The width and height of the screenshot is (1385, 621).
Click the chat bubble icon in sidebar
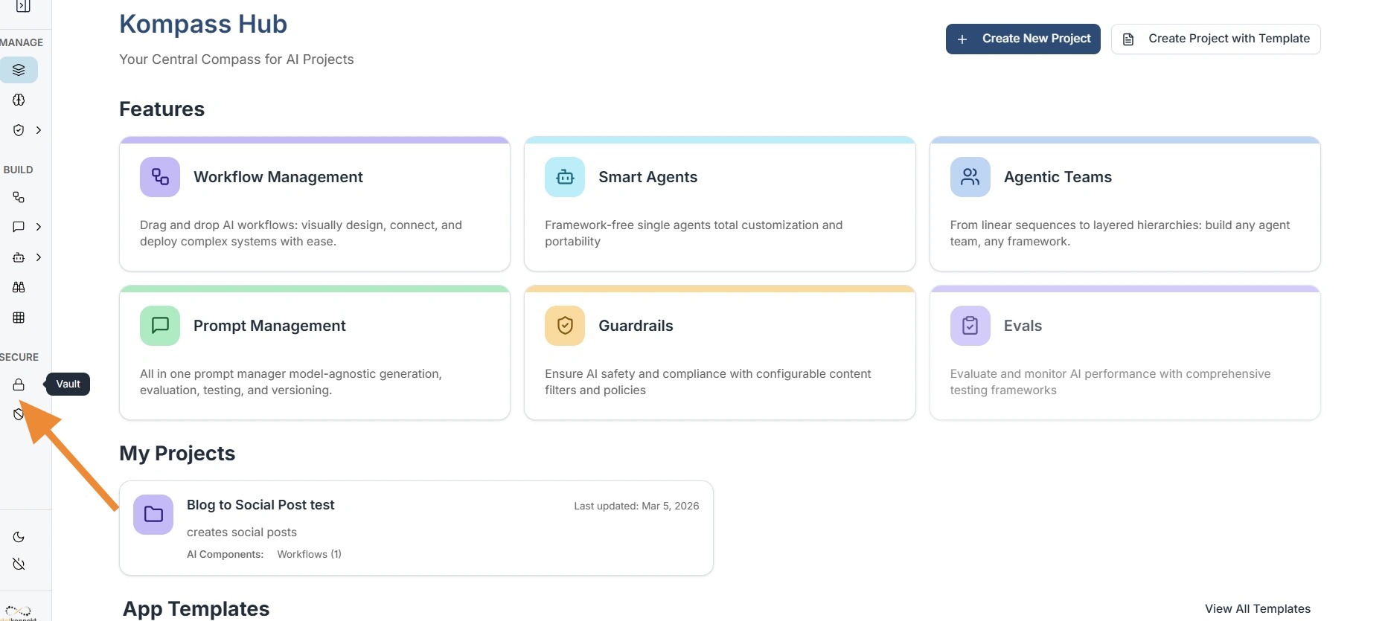click(19, 227)
